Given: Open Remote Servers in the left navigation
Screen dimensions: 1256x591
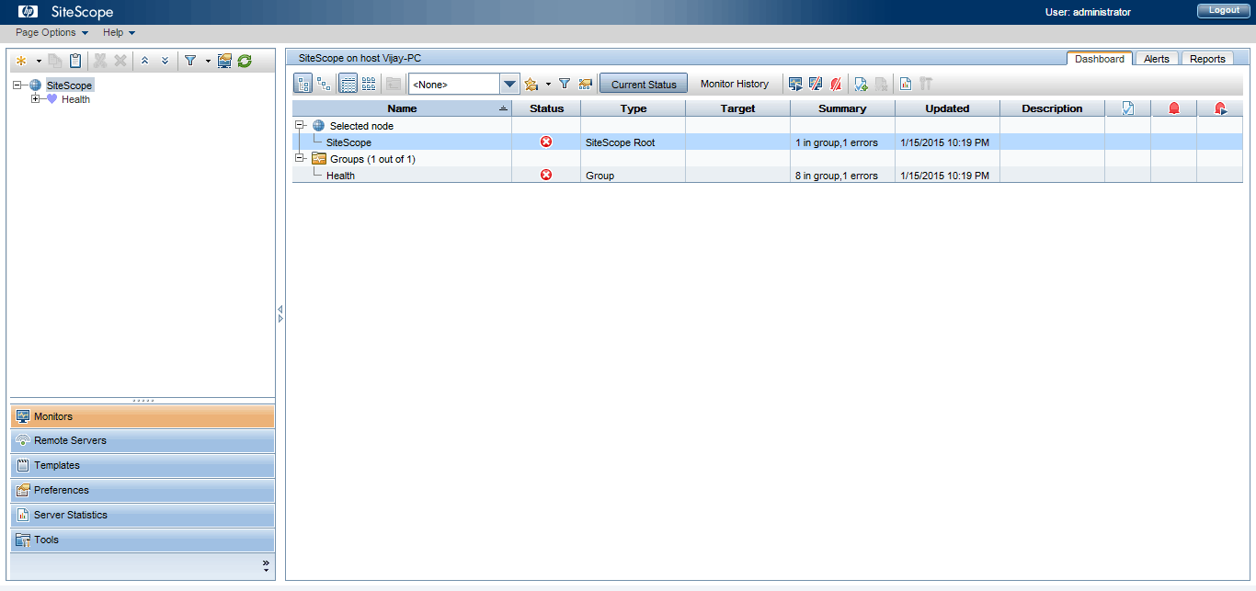Looking at the screenshot, I should [x=143, y=441].
